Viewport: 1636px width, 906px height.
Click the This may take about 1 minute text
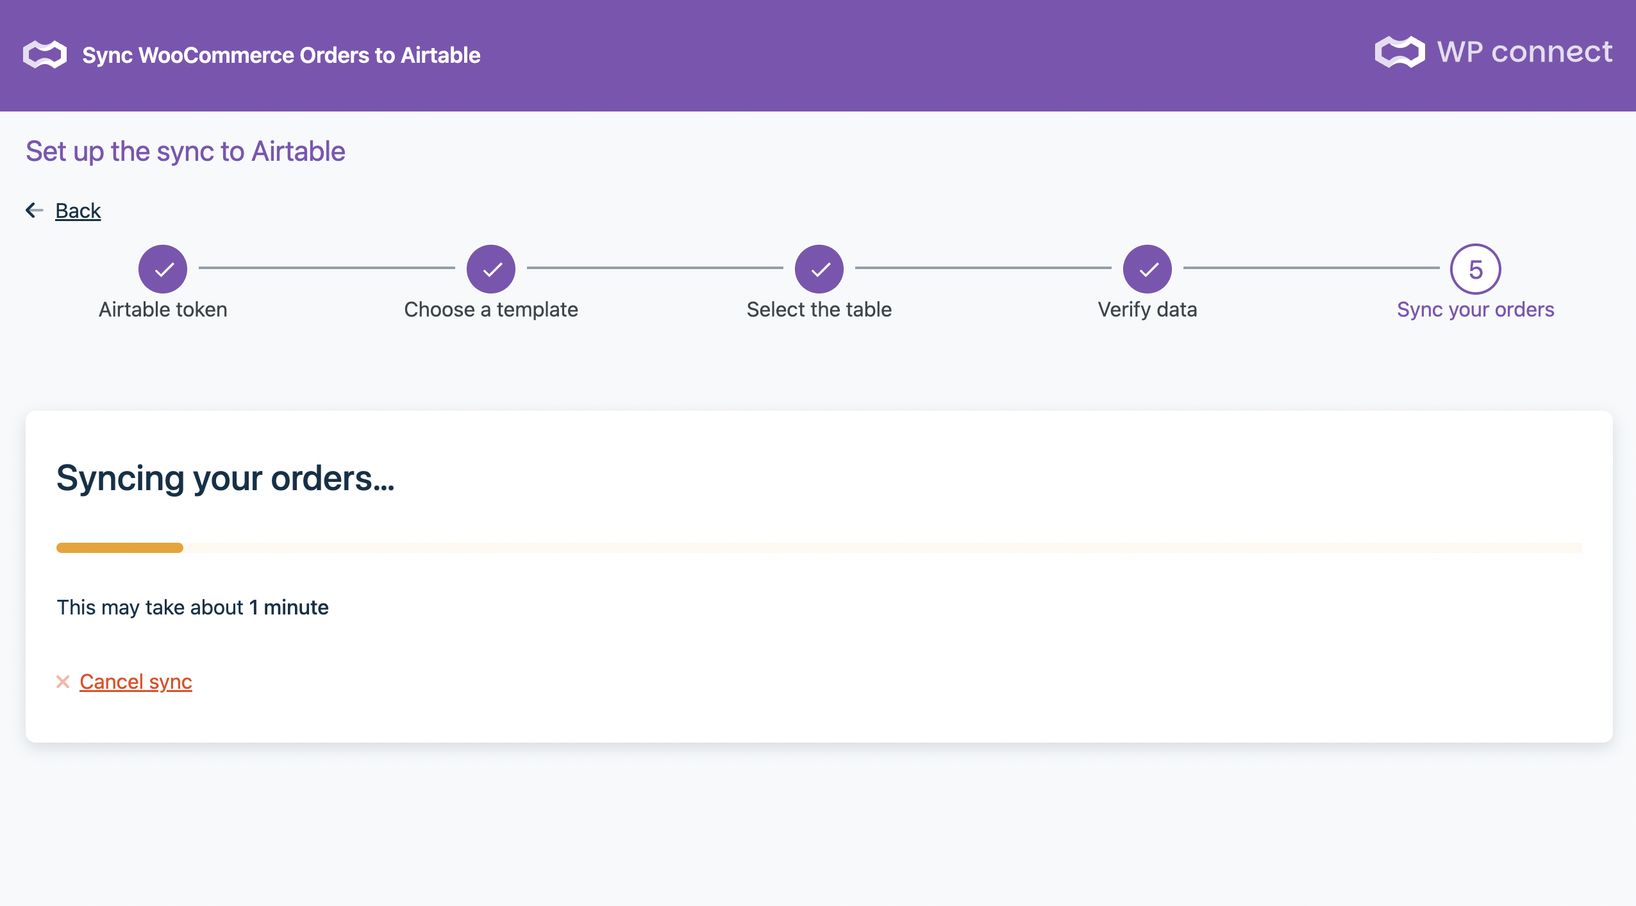pyautogui.click(x=193, y=607)
